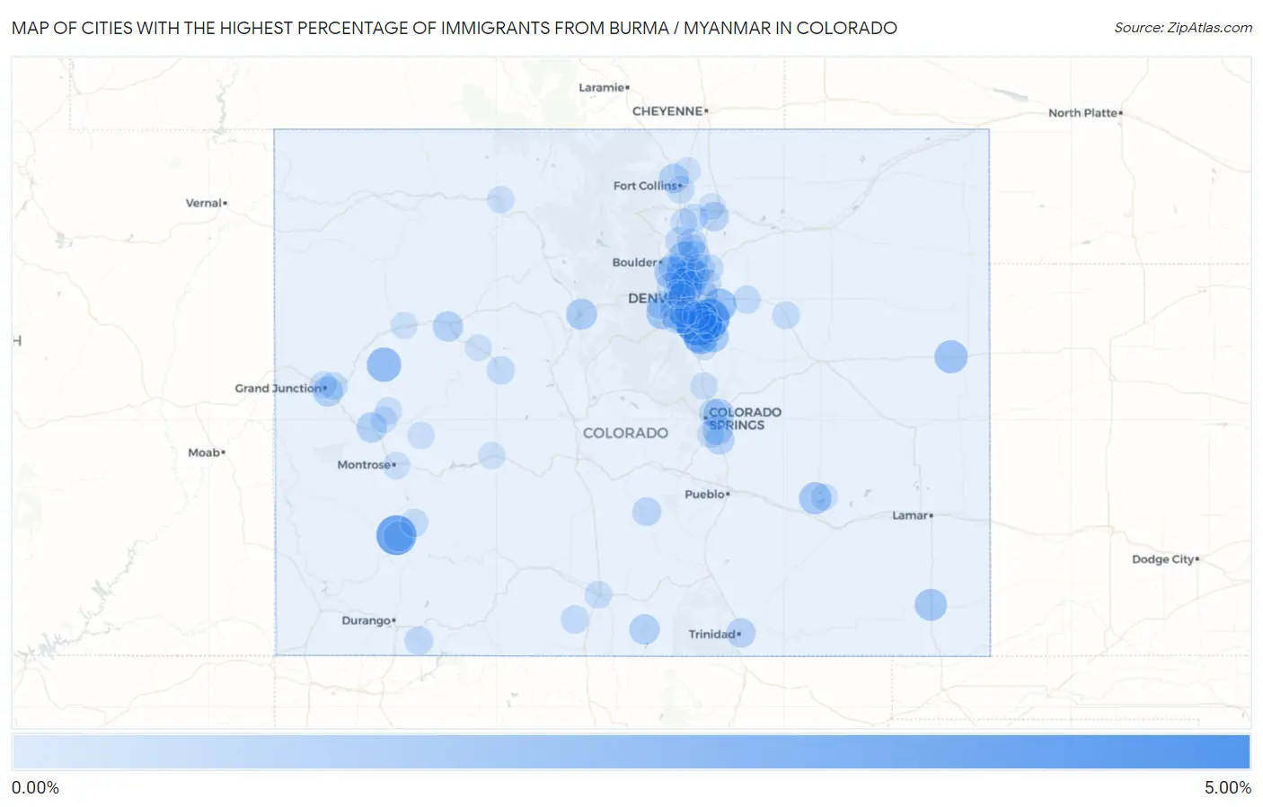
Task: Click the Boulder city label
Action: 636,262
